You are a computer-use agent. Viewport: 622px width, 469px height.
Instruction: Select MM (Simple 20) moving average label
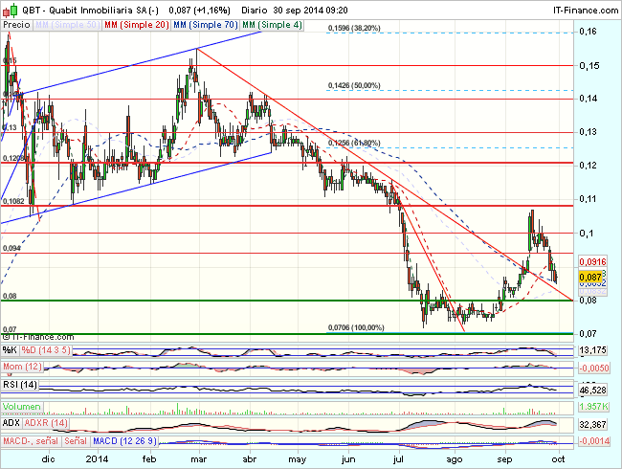coord(137,25)
